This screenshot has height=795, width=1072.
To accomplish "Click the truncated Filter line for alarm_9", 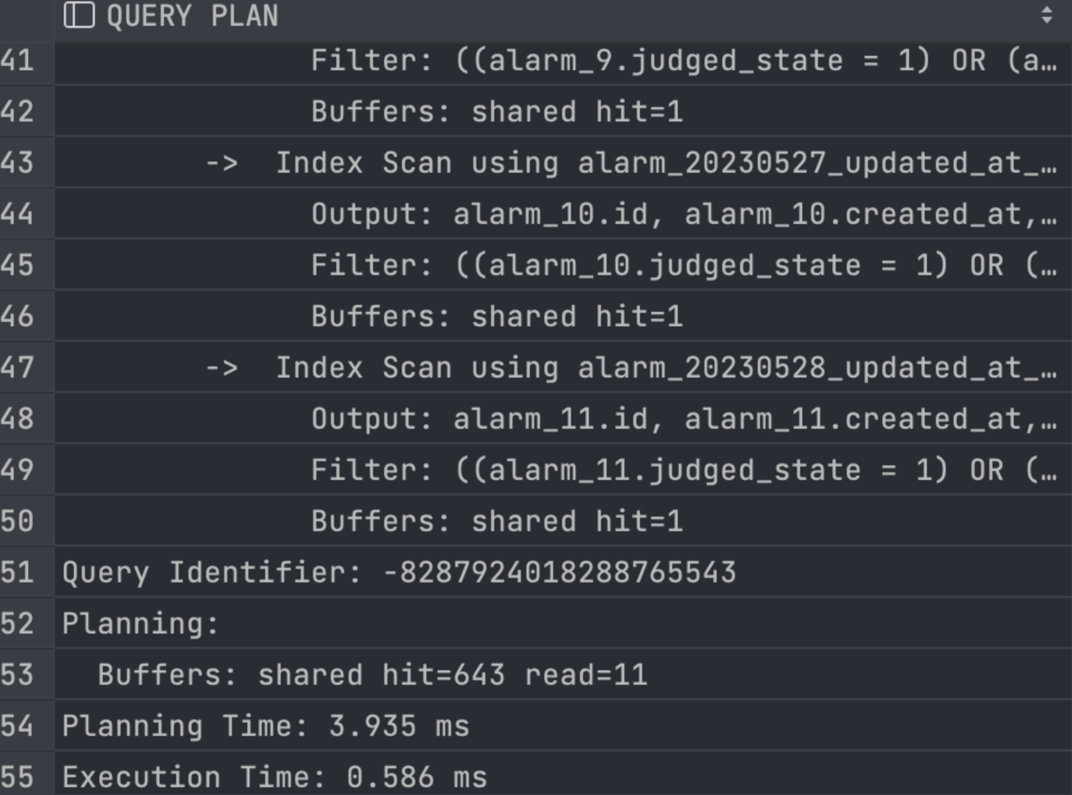I will tap(677, 60).
